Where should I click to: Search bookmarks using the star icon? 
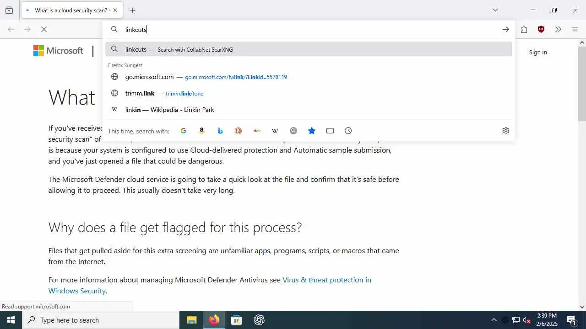[312, 131]
